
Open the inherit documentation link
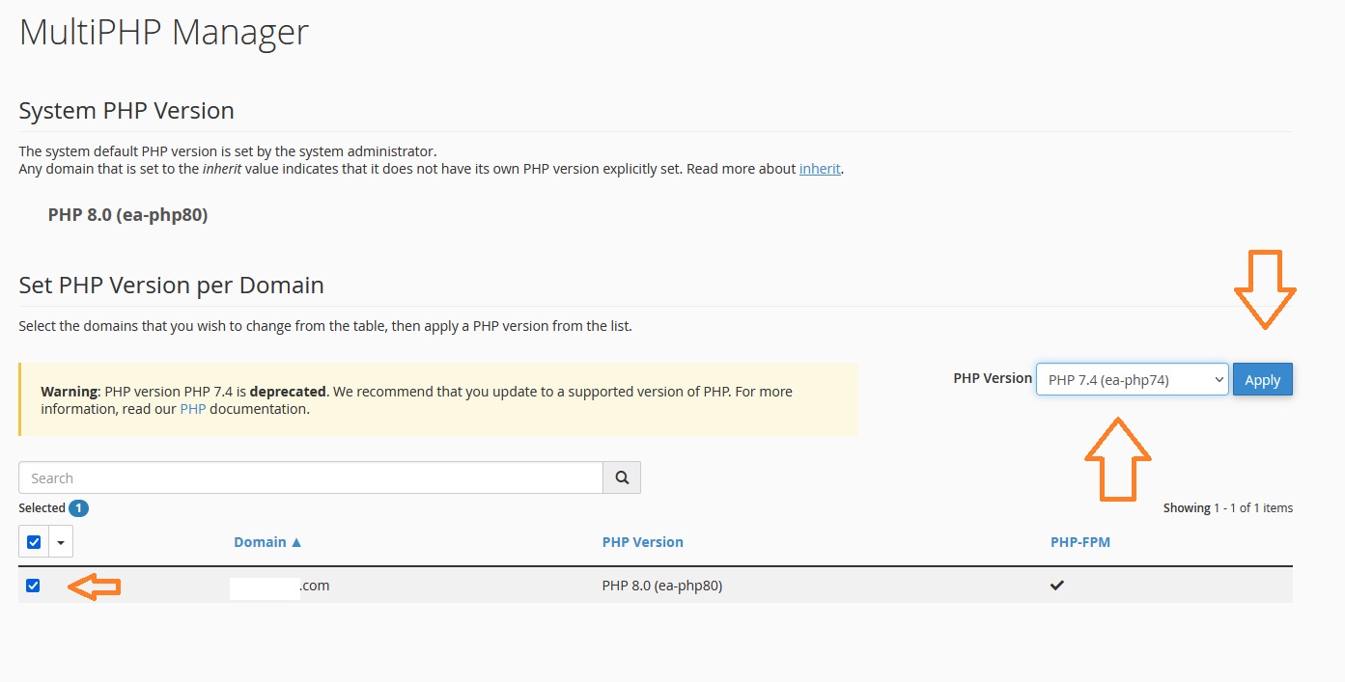click(820, 169)
